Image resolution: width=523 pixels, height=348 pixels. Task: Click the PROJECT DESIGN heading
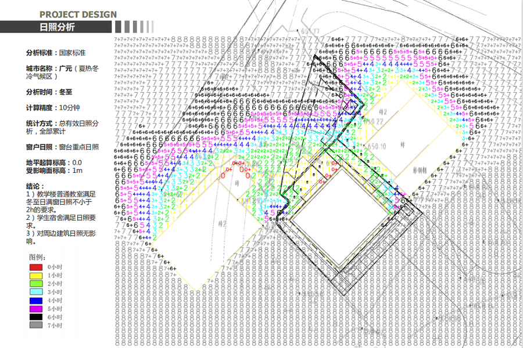pos(78,14)
